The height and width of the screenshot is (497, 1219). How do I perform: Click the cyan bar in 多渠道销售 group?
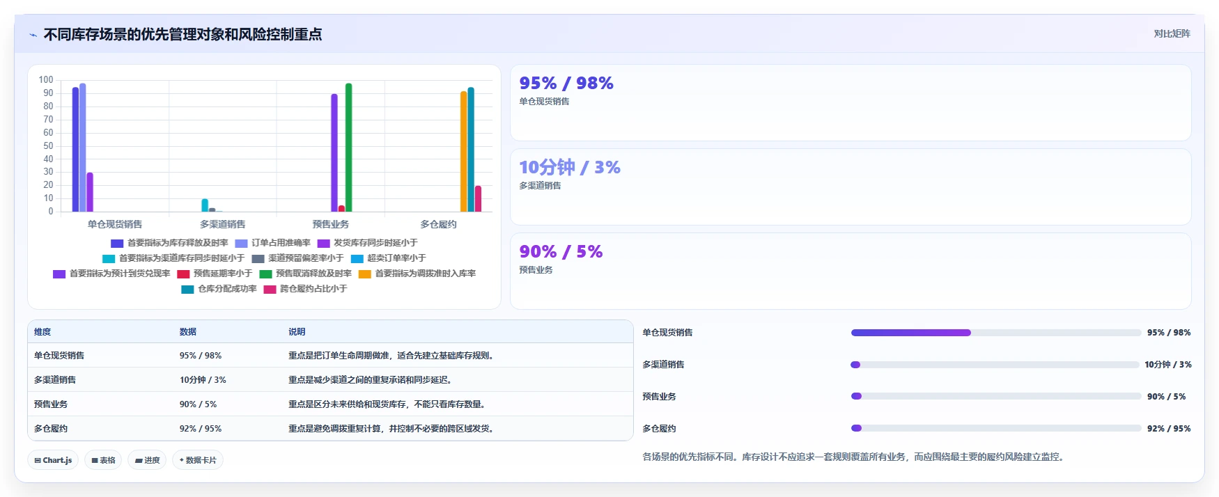(x=205, y=205)
